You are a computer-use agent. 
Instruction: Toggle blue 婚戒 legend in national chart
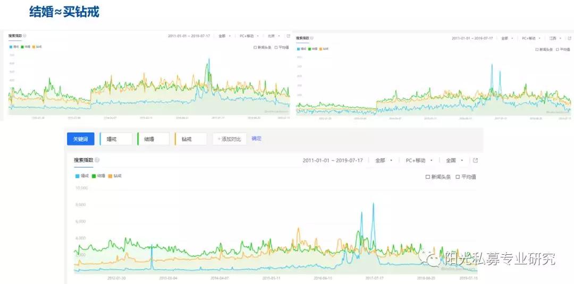click(x=82, y=176)
